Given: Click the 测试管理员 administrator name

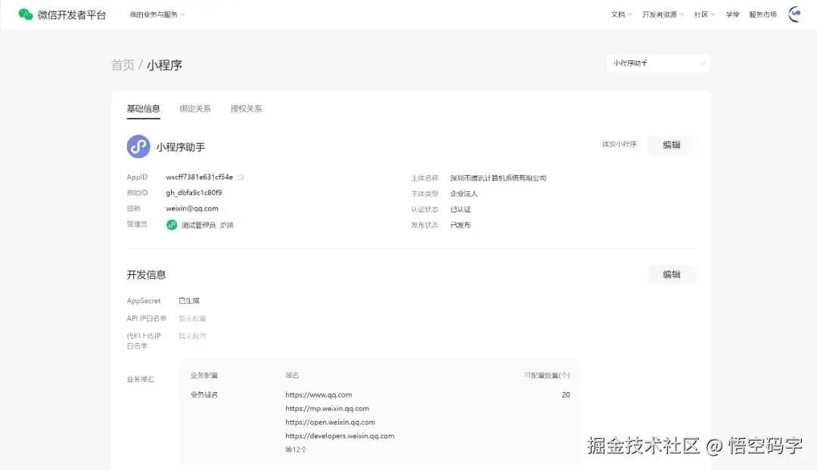Looking at the screenshot, I should (x=198, y=225).
